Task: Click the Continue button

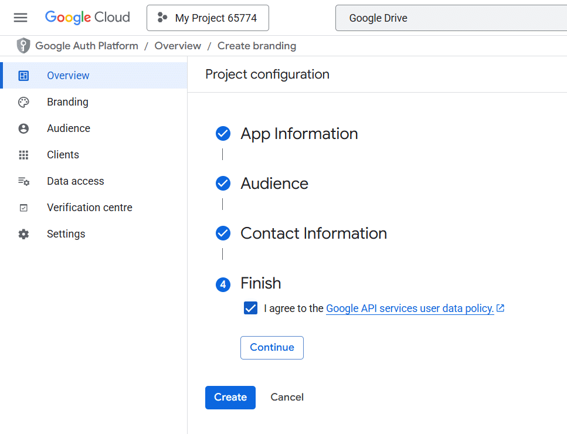Action: click(272, 348)
